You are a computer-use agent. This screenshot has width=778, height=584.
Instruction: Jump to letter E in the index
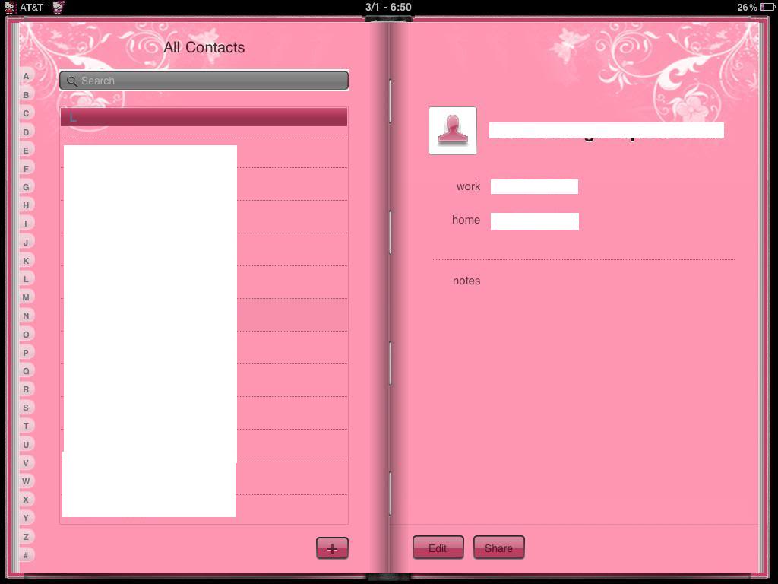[26, 150]
